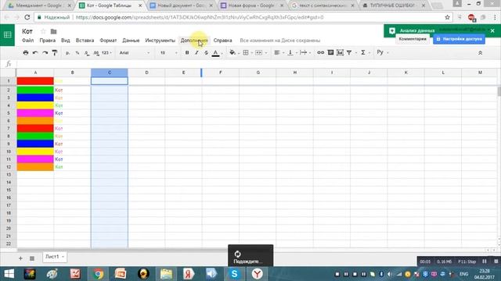
Task: Insert a comment
Action: (330, 52)
